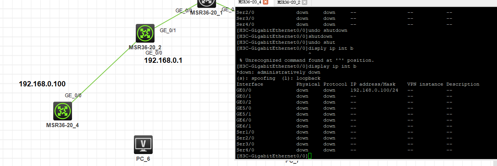Click the 'undo shutdown' command line

[292, 30]
